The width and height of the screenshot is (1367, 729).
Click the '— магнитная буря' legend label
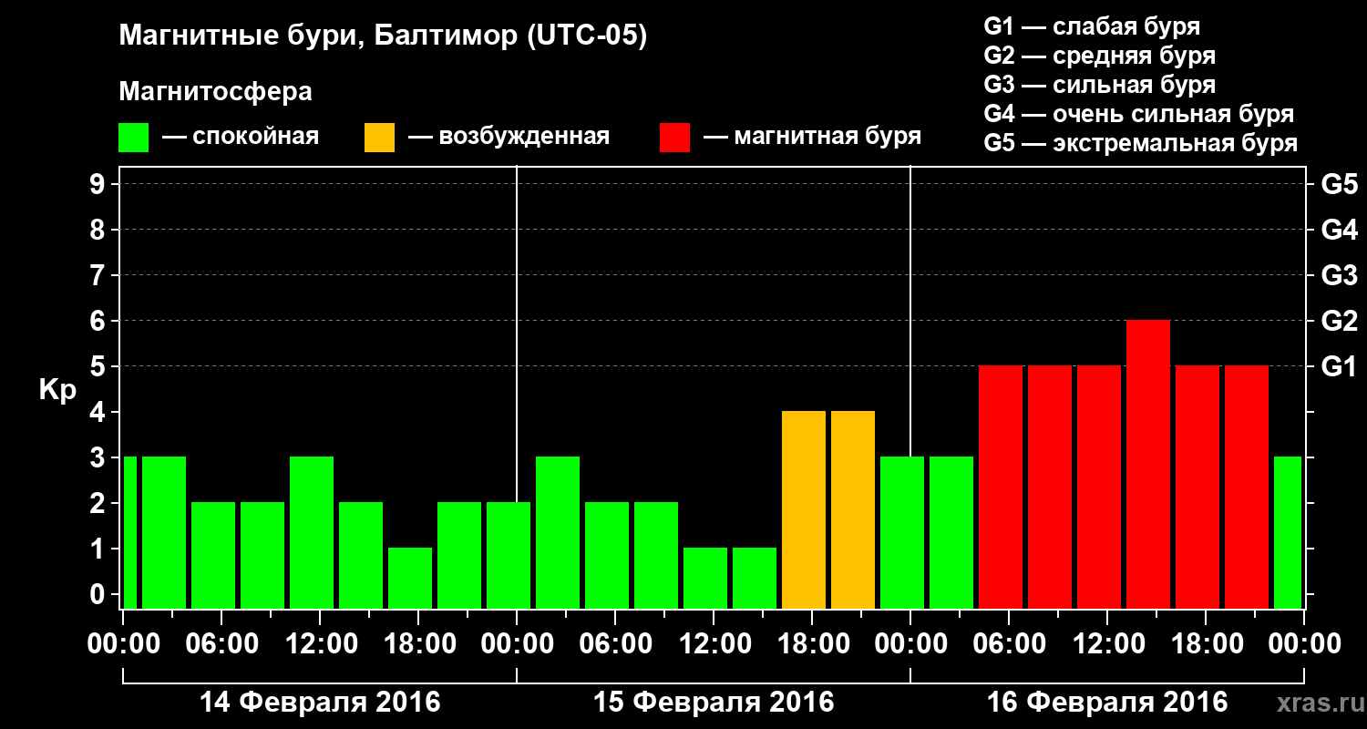[812, 138]
